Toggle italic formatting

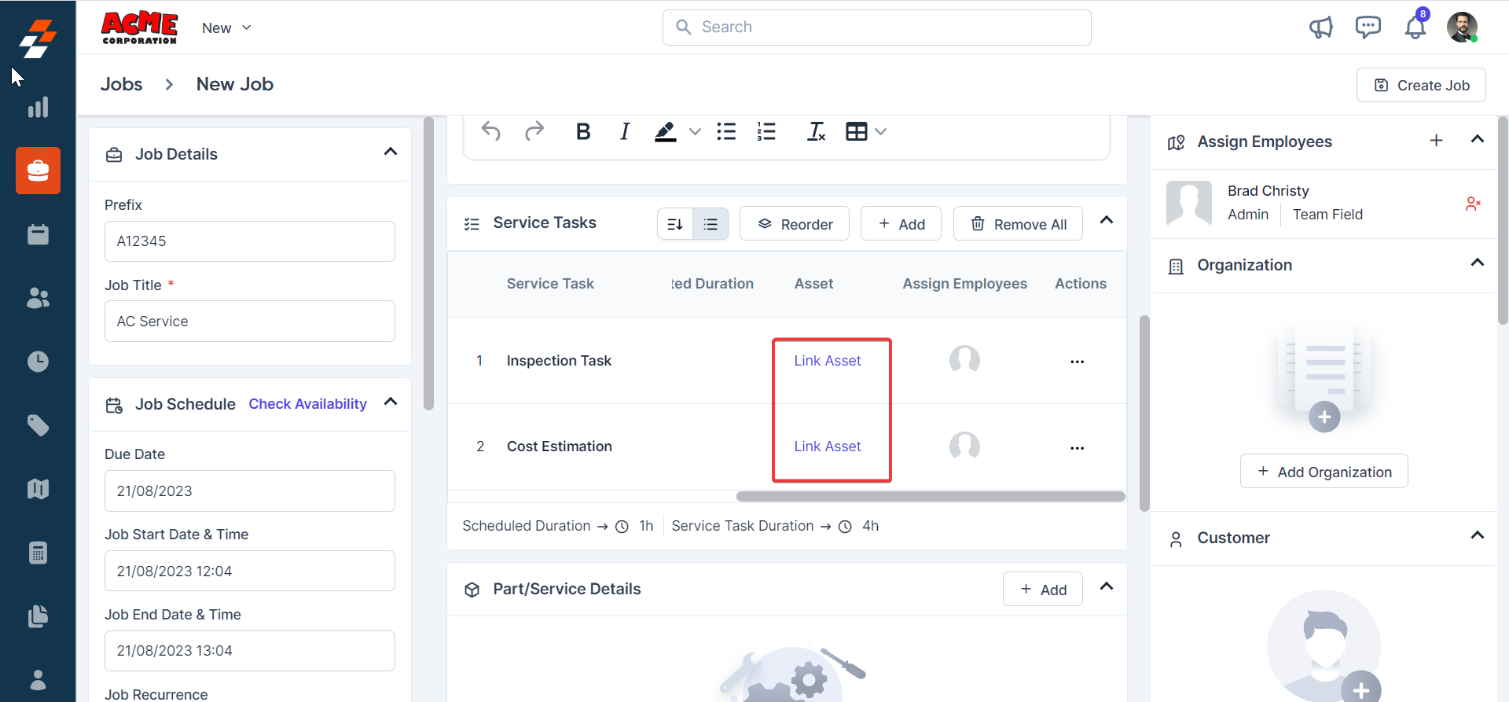coord(625,131)
